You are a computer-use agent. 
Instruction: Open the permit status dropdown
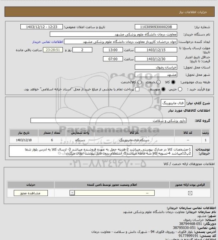[x=112, y=193]
